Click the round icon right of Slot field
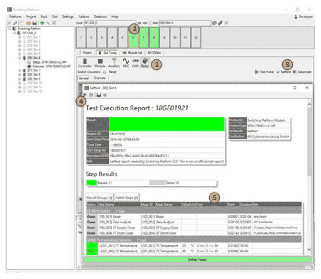321x279 pixels. point(214,23)
